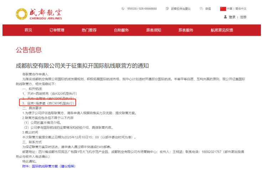Click the user avatar icon beside 登录
The height and width of the screenshot is (170, 262).
click(x=225, y=17)
